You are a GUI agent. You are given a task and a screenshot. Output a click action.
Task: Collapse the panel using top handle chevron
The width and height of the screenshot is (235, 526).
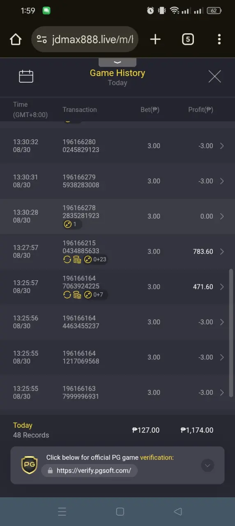(x=117, y=62)
